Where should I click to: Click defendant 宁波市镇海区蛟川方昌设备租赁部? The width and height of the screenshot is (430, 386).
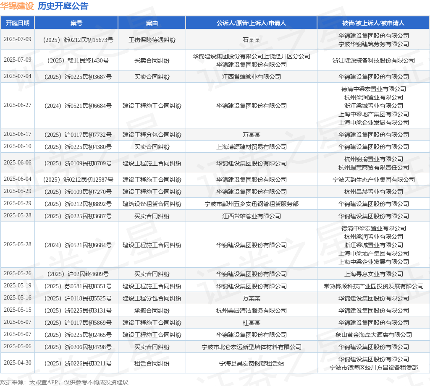click(x=373, y=368)
